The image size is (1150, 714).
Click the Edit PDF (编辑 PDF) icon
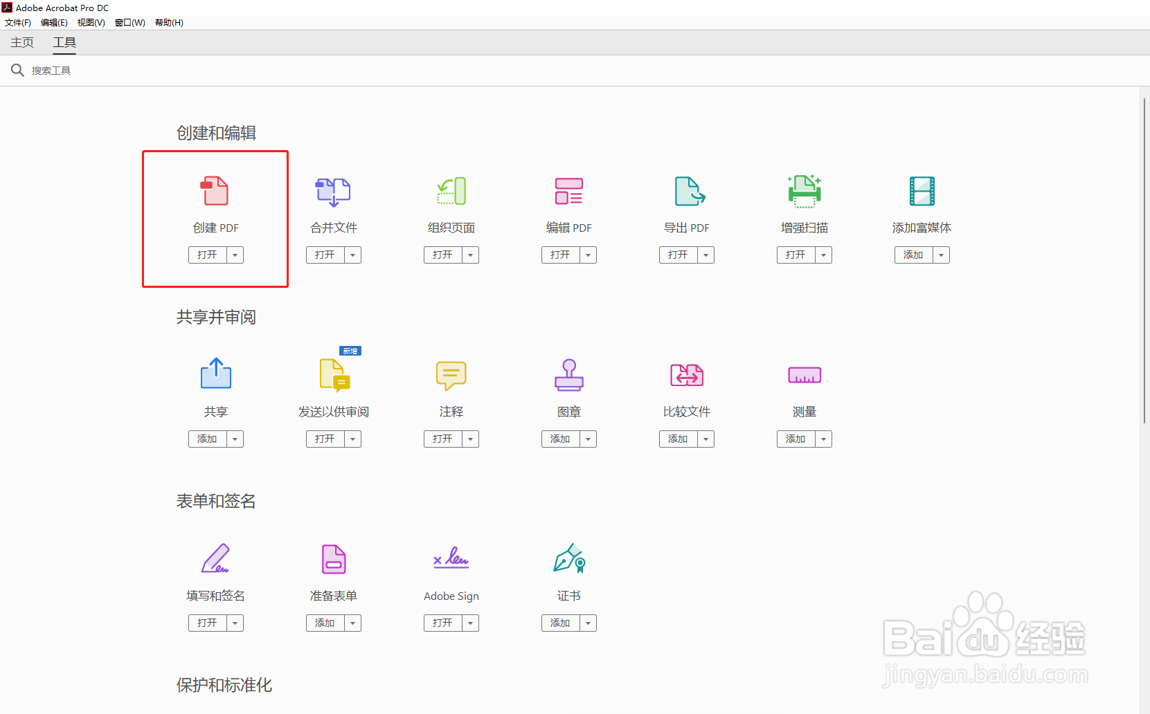[x=569, y=191]
